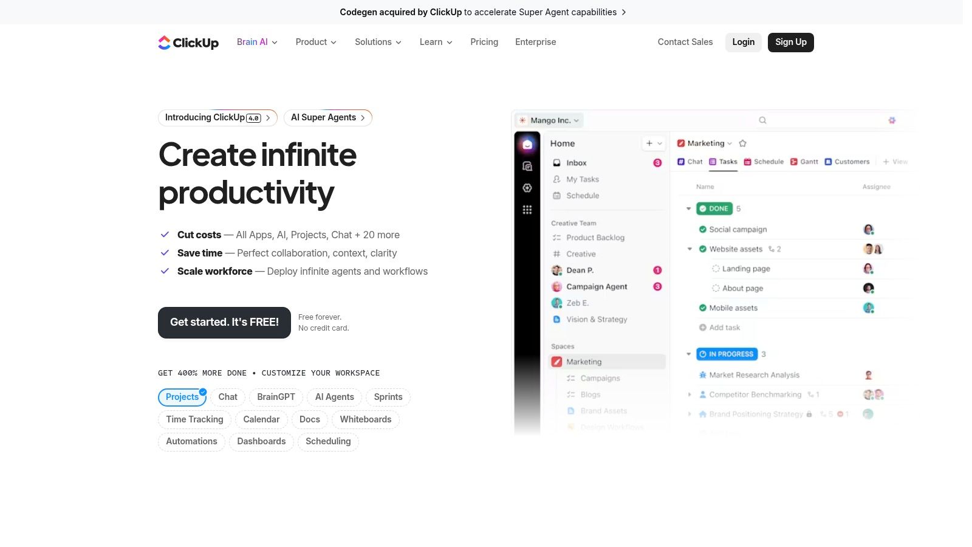
Task: Click the Sign Up button
Action: 791,43
